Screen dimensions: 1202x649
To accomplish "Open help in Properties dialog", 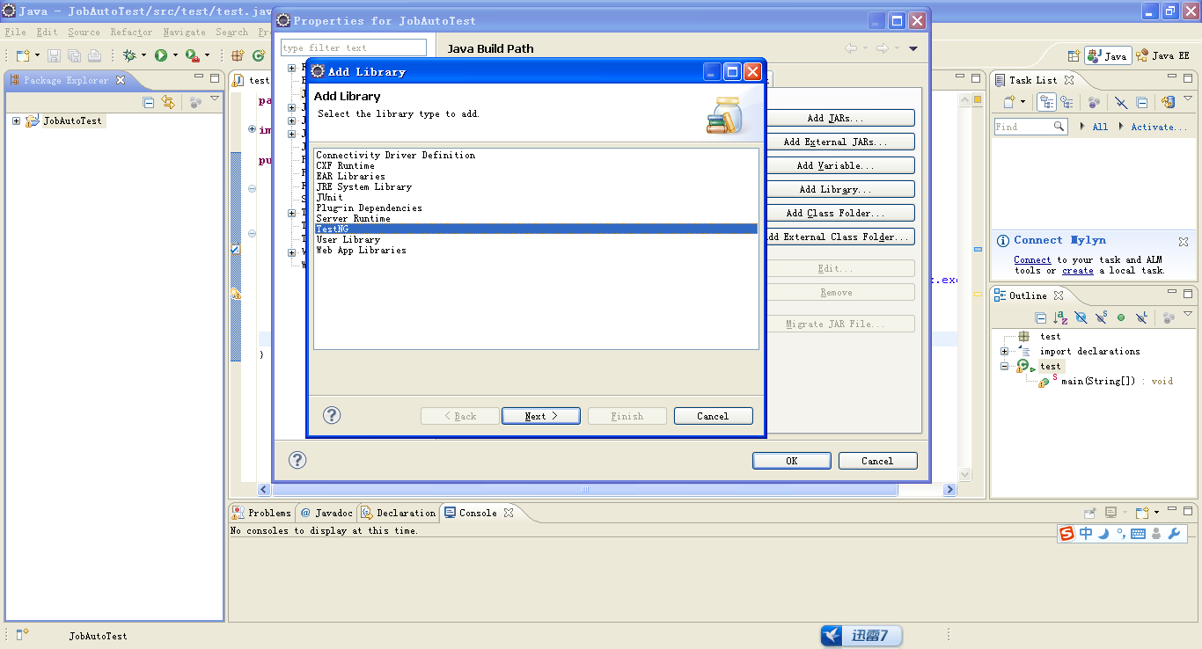I will (x=297, y=460).
